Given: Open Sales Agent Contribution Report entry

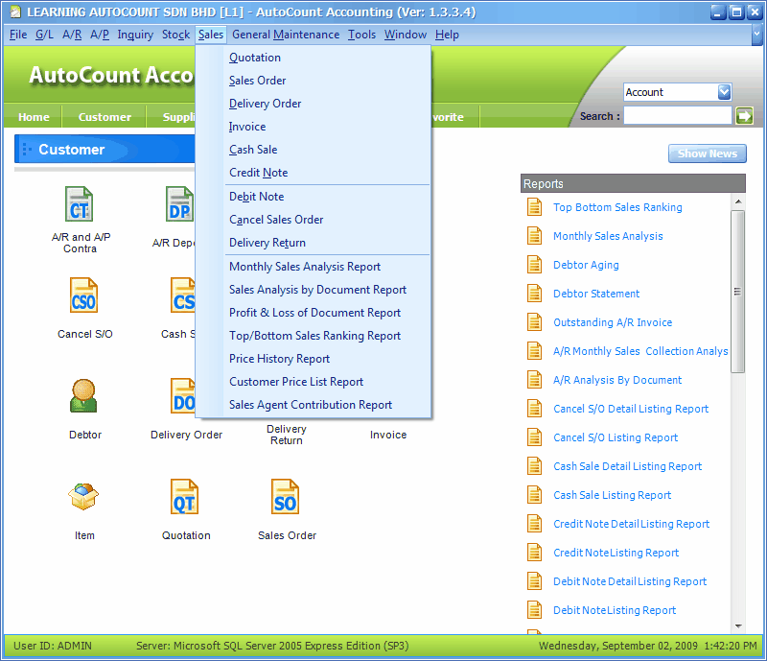Looking at the screenshot, I should [314, 405].
